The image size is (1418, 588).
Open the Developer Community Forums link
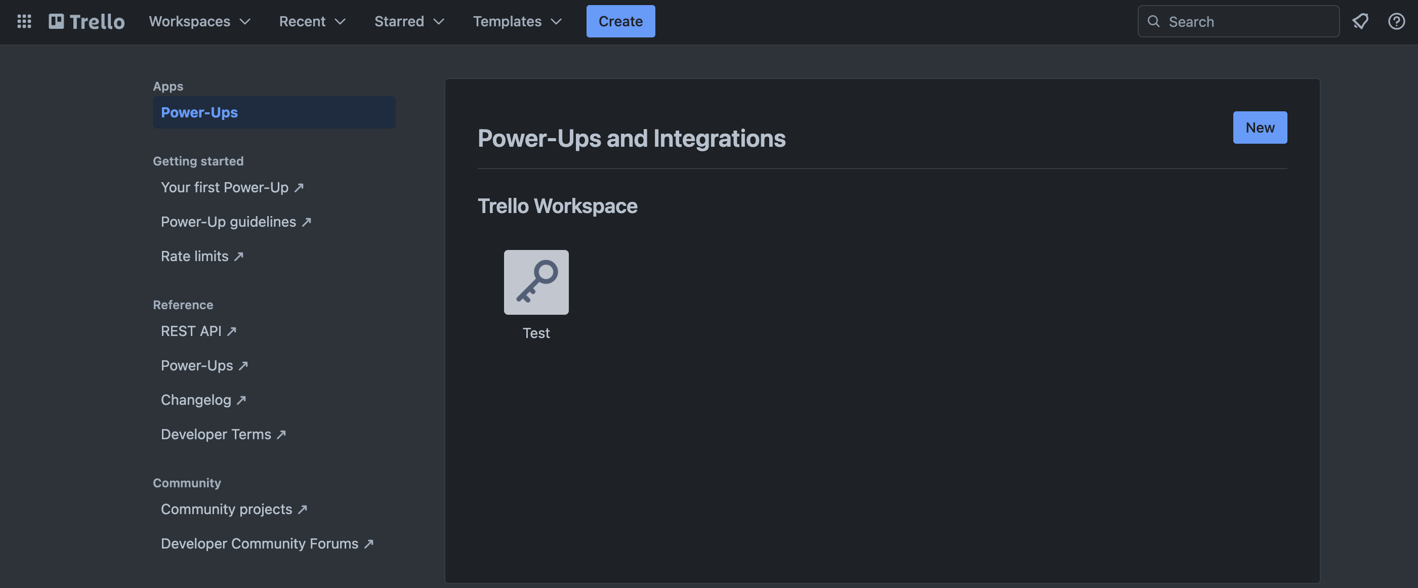tap(259, 544)
